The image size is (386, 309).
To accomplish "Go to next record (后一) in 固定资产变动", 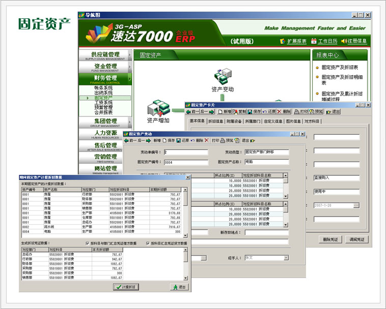I will click(144, 140).
